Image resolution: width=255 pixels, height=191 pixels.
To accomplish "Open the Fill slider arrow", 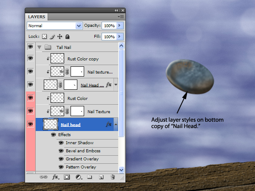I will tap(120, 37).
